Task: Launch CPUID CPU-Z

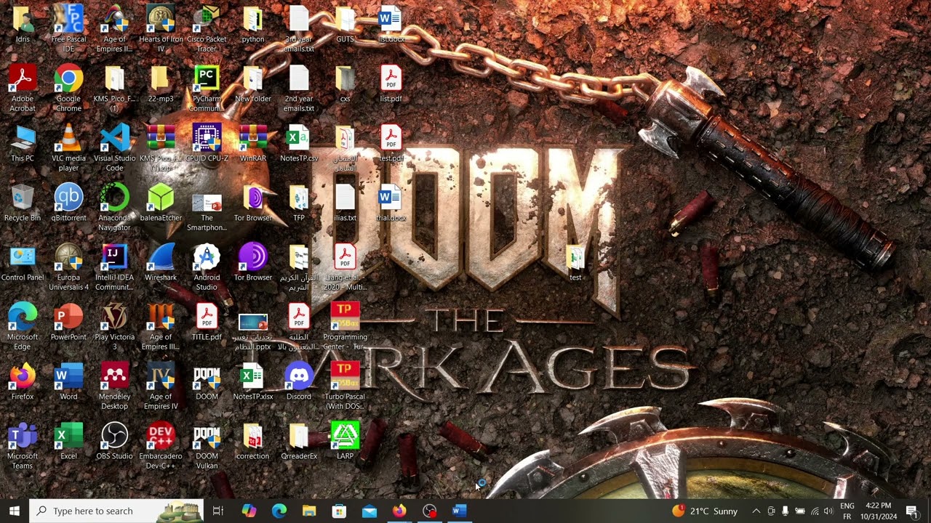Action: [x=207, y=143]
